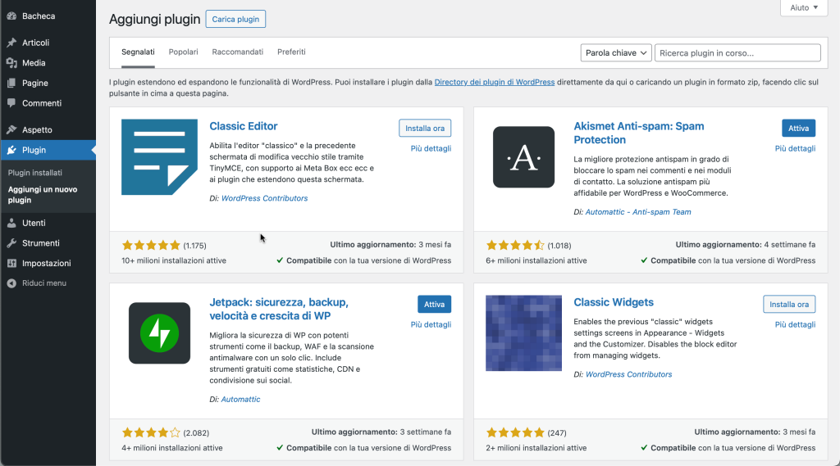This screenshot has width=840, height=466.
Task: Click the Carica plugin button
Action: tap(235, 20)
